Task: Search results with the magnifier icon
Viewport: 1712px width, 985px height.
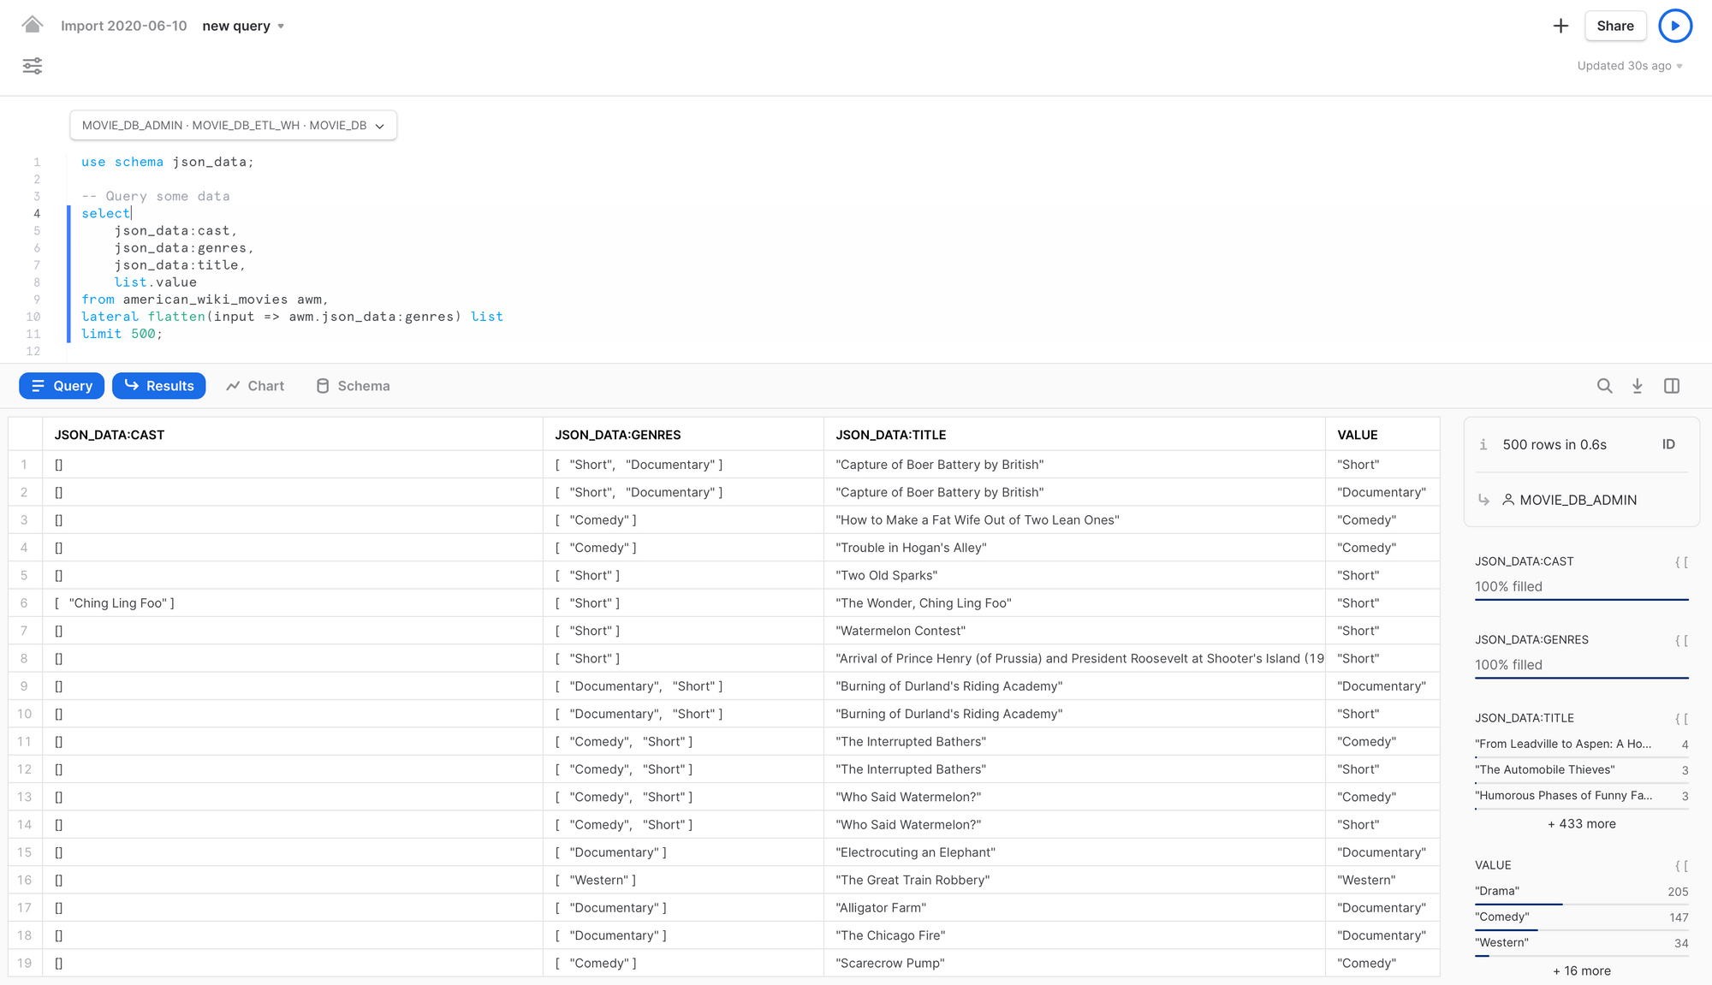Action: coord(1604,386)
